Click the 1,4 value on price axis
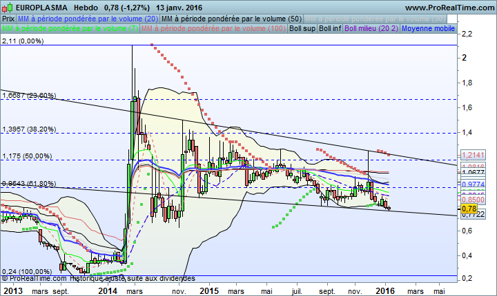Viewport: 497px width, 296px height. 467,132
